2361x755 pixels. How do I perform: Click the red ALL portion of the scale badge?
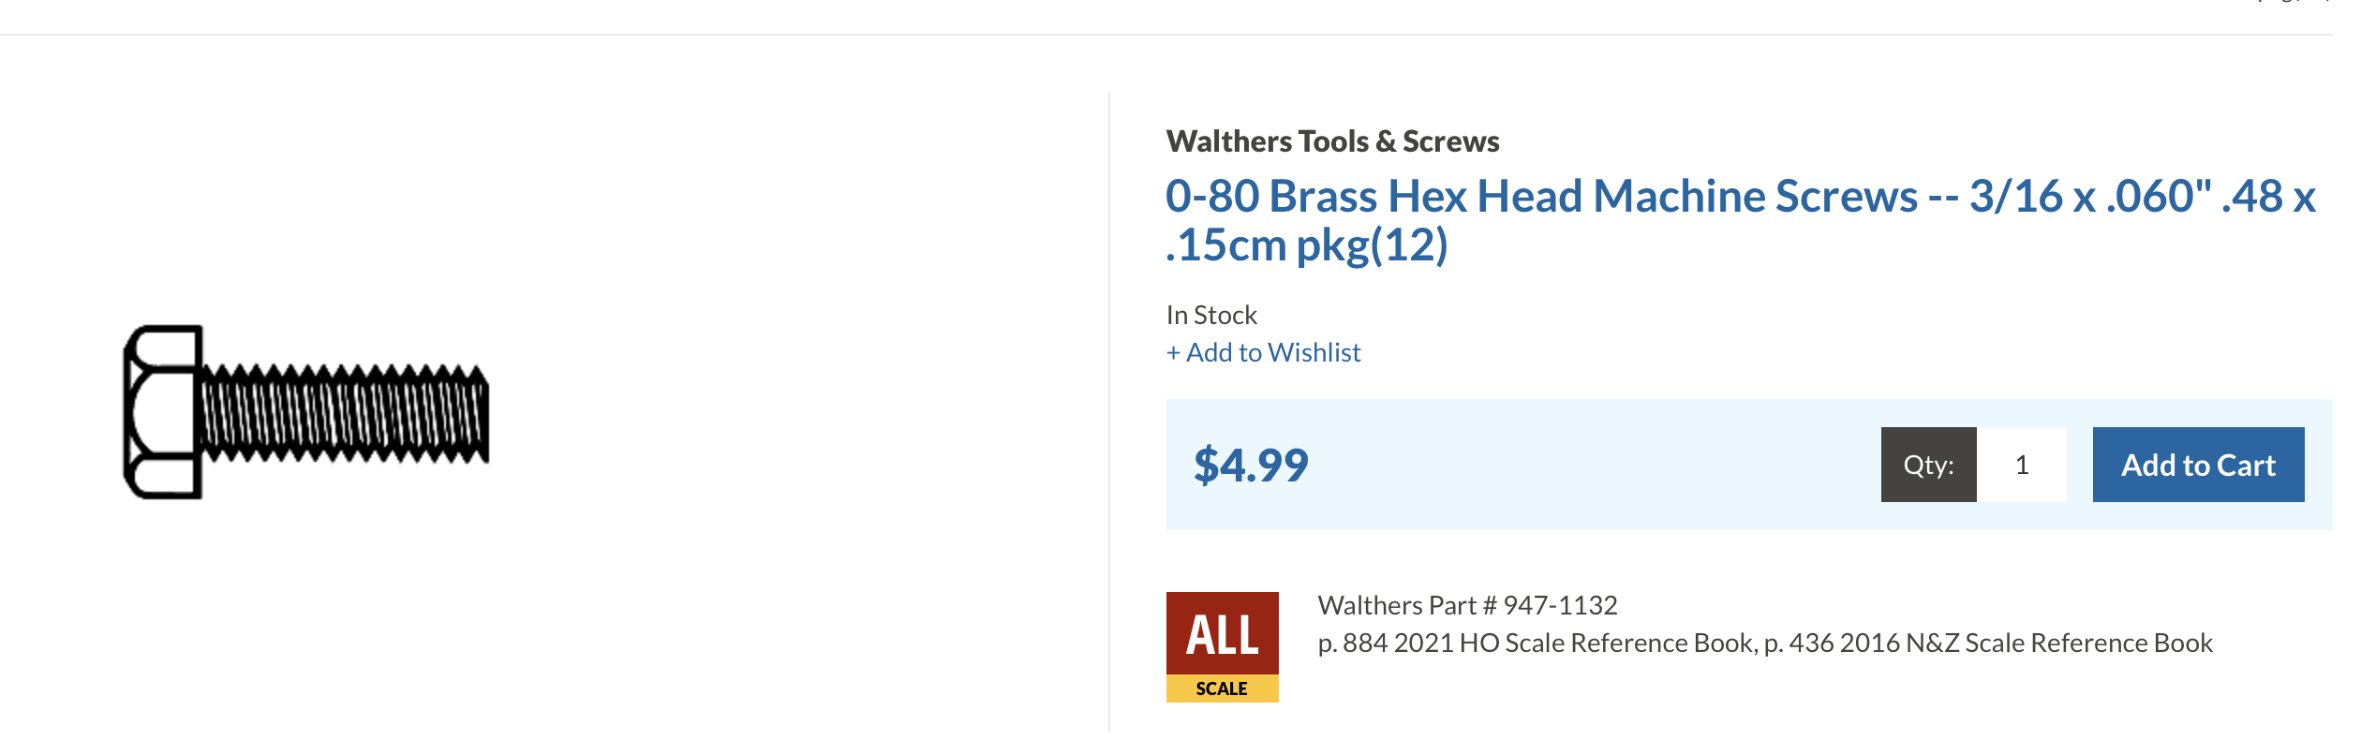tap(1222, 633)
